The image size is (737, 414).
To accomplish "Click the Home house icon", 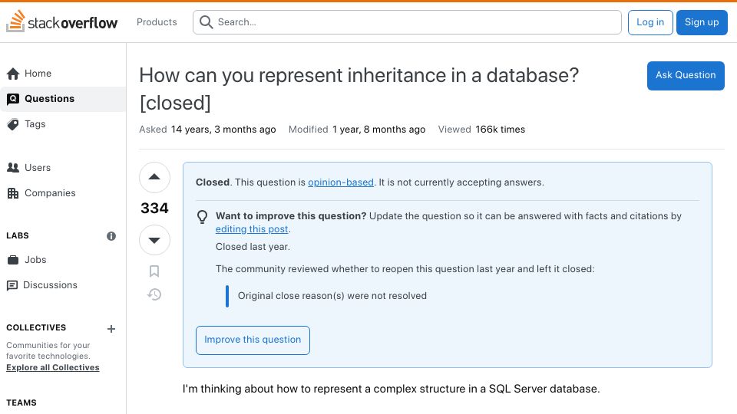I will click(x=13, y=74).
